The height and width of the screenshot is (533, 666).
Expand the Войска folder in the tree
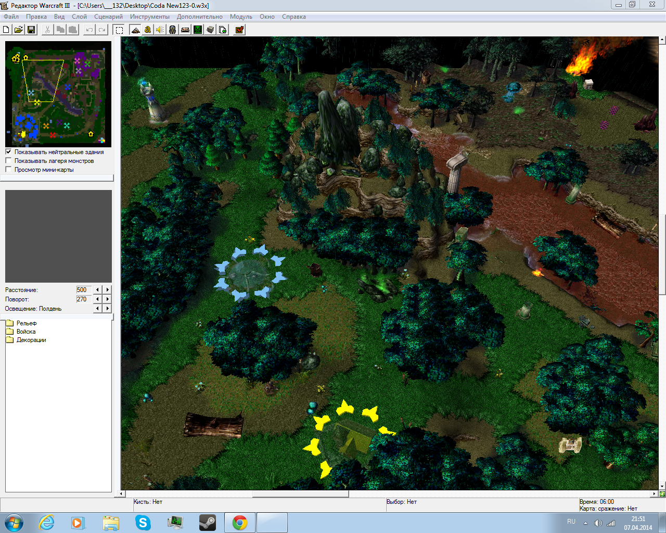21,332
